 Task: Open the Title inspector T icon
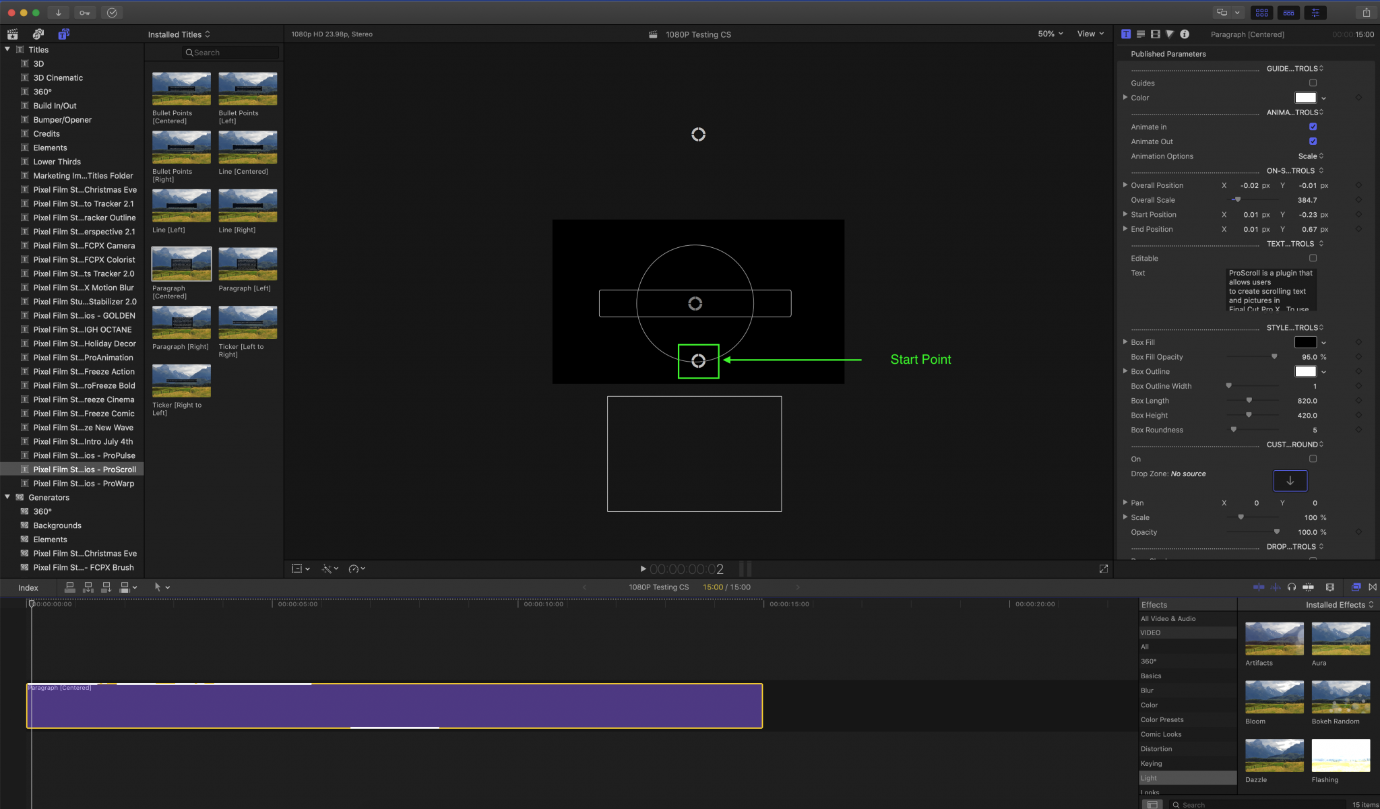tap(1126, 34)
